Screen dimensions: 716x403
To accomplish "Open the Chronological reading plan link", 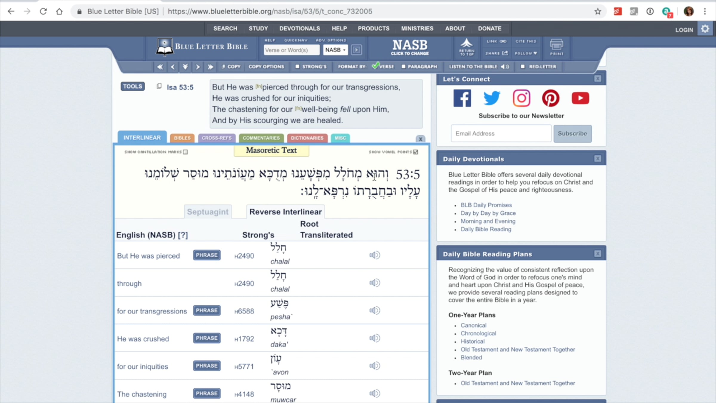I will coord(478,333).
